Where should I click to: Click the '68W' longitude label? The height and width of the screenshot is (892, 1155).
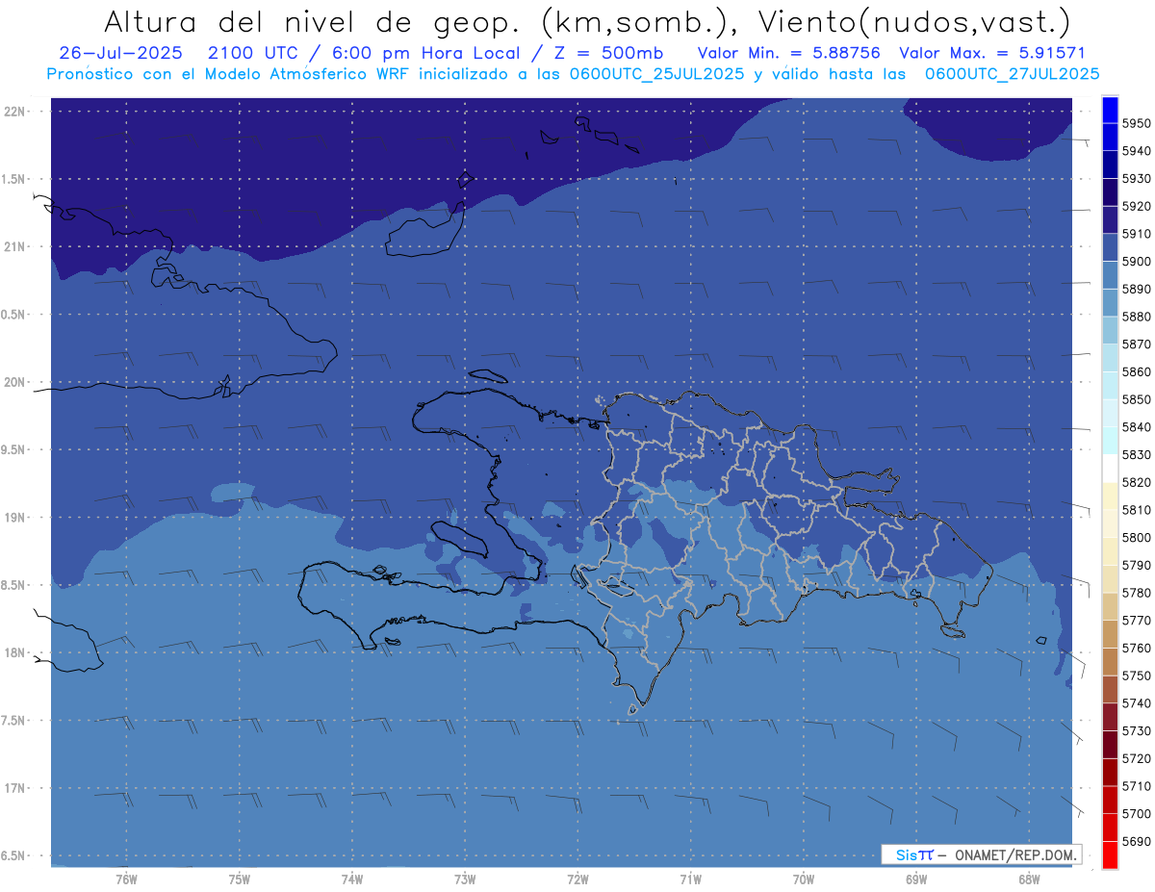(1028, 879)
